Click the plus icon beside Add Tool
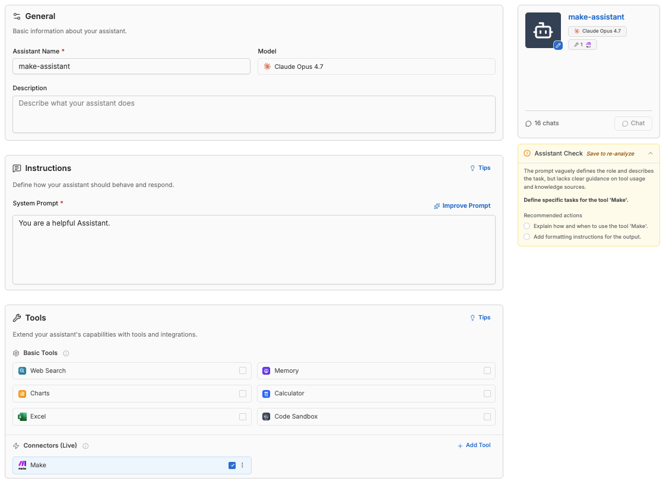Viewport: 666px width, 491px height. [460, 445]
